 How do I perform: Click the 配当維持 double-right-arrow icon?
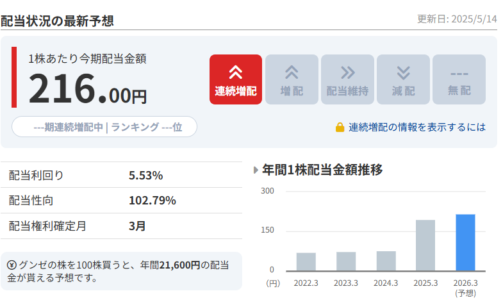tap(347, 72)
